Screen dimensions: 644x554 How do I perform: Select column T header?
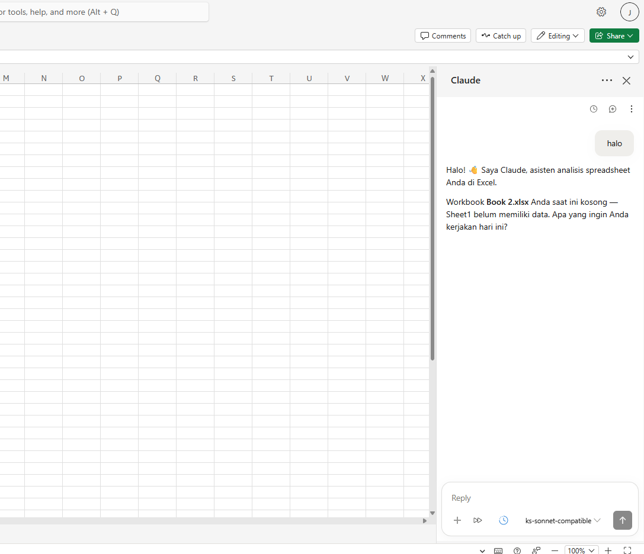pos(271,78)
